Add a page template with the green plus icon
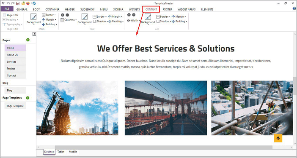The image size is (297, 158). coord(27,98)
